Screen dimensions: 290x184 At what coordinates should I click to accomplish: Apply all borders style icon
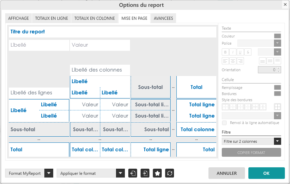(x=277, y=107)
